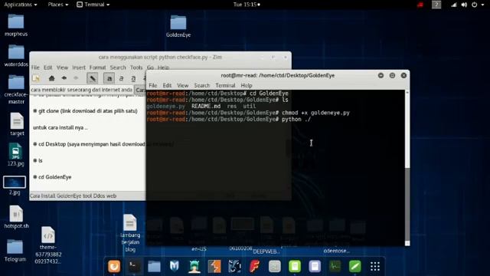Click 'README.md' in the terminal ls output
The width and height of the screenshot is (490, 276).
point(206,107)
